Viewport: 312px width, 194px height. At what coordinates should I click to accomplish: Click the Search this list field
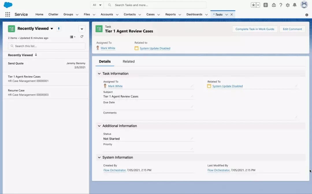click(47, 46)
